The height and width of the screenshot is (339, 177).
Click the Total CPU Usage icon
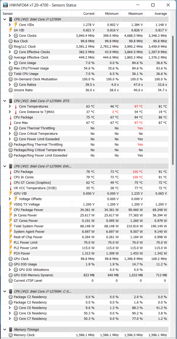coord(11,74)
